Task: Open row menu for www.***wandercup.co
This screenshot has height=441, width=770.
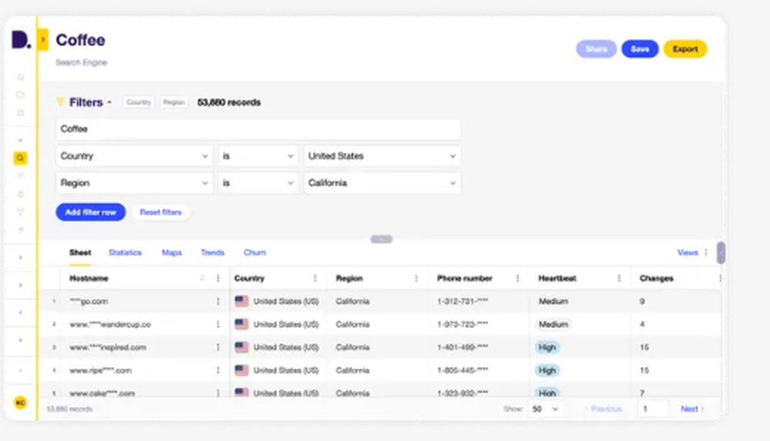Action: click(218, 325)
